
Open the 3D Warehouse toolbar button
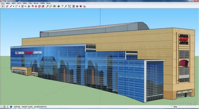[x=77, y=6]
